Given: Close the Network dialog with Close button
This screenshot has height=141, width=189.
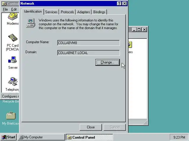Looking at the screenshot, I should 91,127.
